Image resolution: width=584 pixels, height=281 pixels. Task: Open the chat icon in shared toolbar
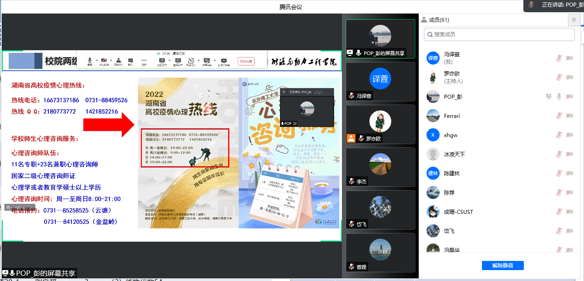(x=130, y=61)
